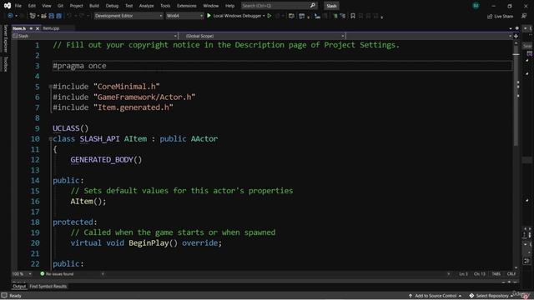Click the CRLF line ending indicator
This screenshot has width=534, height=300.
[511, 274]
